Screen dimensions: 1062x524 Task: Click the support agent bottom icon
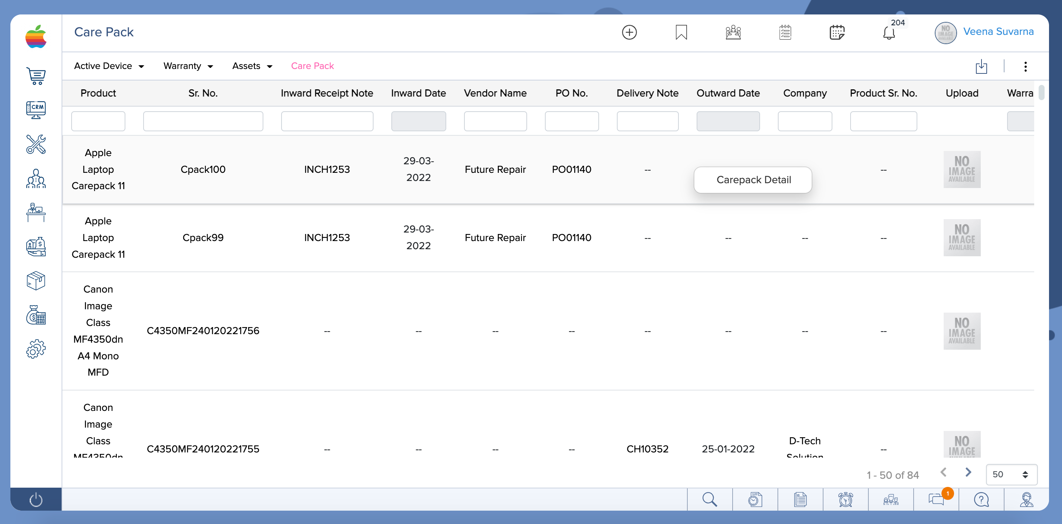(1026, 499)
